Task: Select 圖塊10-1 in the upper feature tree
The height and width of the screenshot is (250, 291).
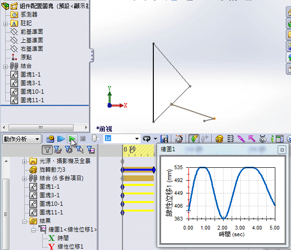Action: (32, 92)
